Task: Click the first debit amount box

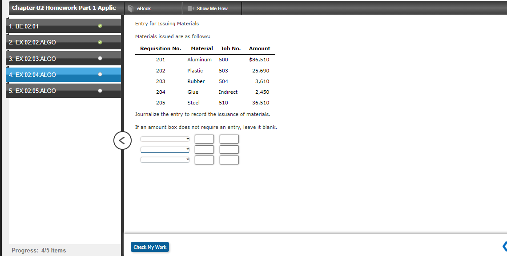Action: 204,139
